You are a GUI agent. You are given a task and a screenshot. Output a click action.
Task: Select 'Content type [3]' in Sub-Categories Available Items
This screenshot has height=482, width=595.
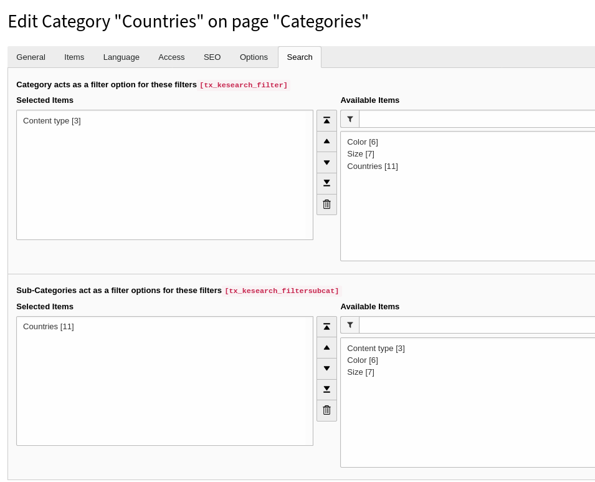pyautogui.click(x=376, y=348)
